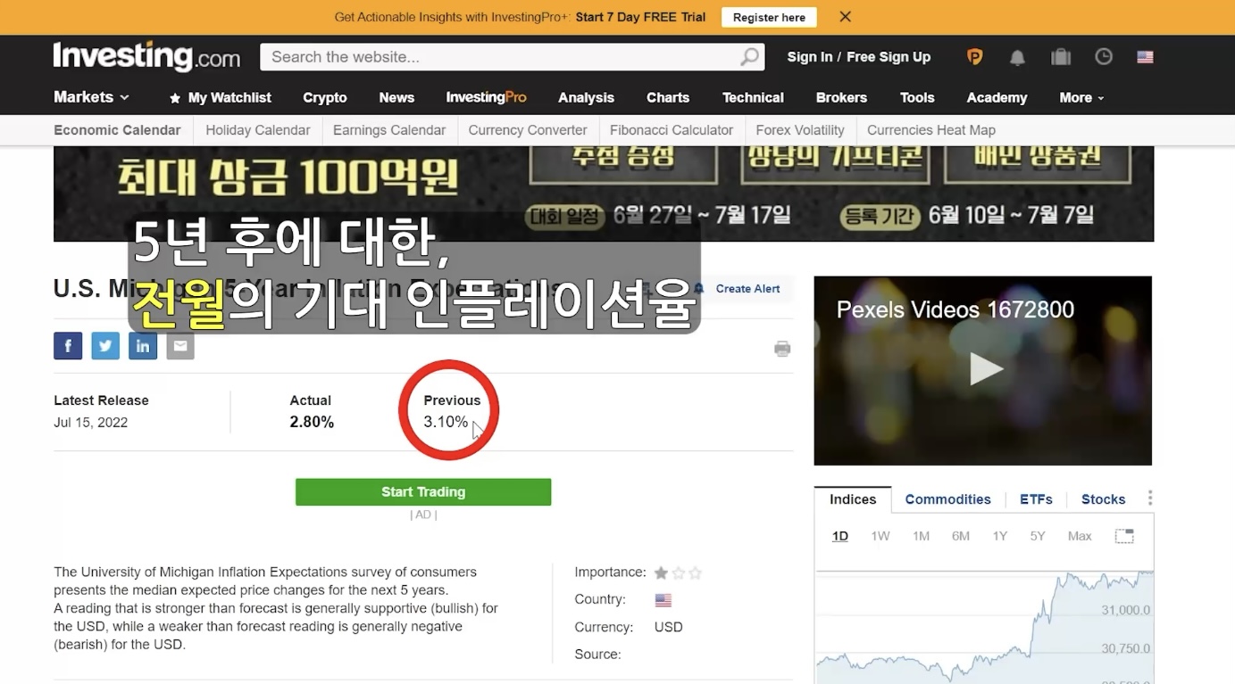Open the Free Sign Up link
Viewport: 1235px width, 684px height.
tap(889, 57)
